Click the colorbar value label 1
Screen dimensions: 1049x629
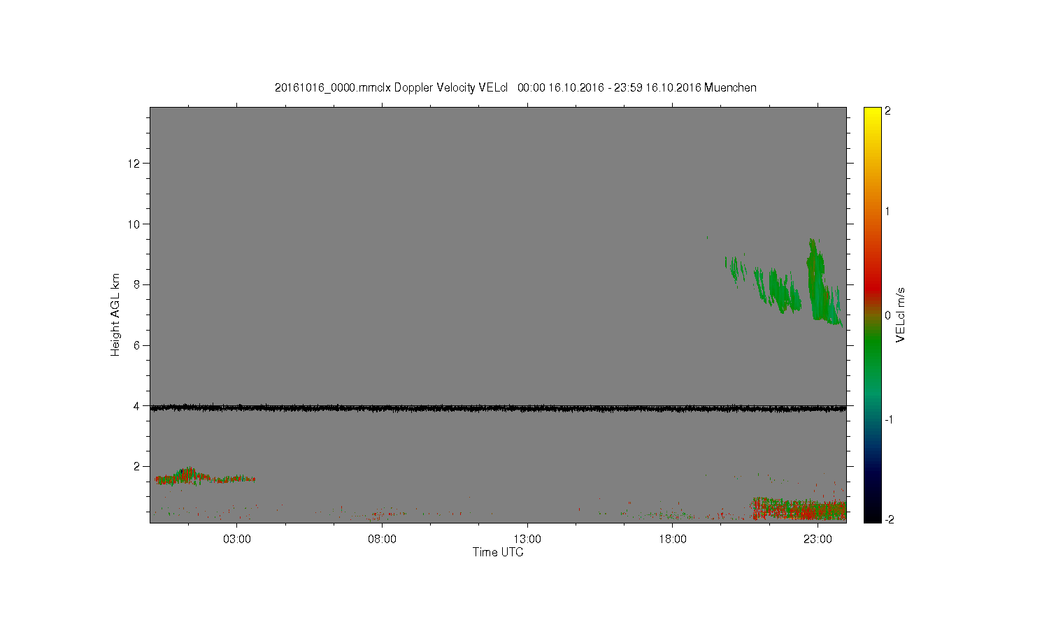click(x=888, y=211)
